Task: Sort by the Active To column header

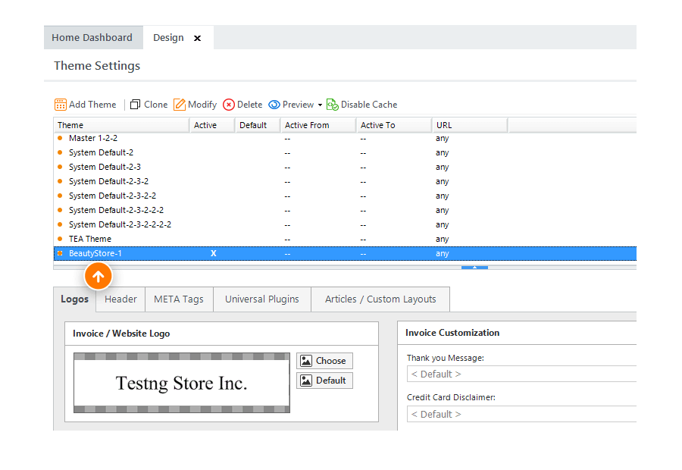Action: (x=393, y=125)
